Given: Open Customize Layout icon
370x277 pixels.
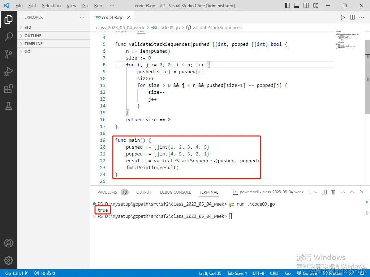Looking at the screenshot, I should [315, 5].
